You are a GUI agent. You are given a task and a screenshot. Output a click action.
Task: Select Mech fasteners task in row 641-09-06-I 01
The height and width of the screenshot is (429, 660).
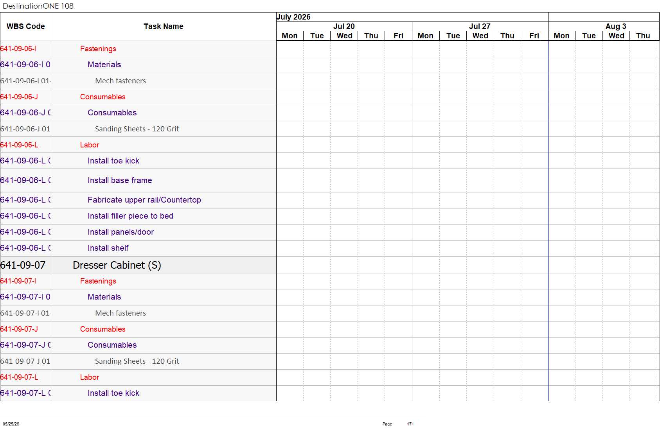(120, 81)
